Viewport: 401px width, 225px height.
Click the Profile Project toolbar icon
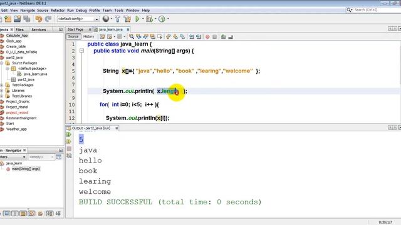click(x=162, y=19)
